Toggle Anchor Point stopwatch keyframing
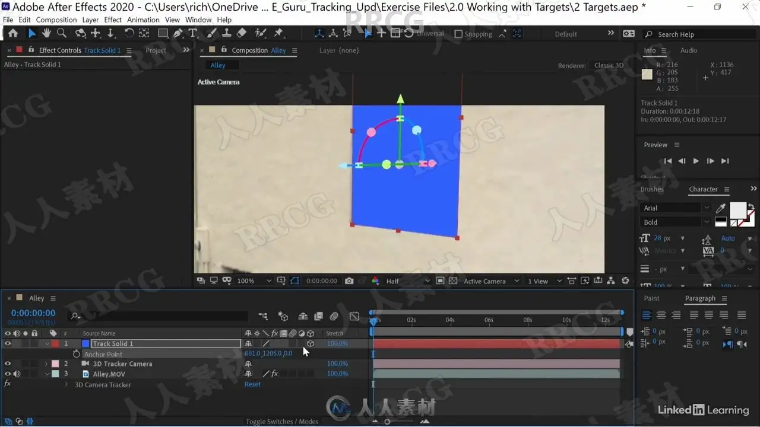Viewport: 760px width, 427px height. click(x=76, y=354)
